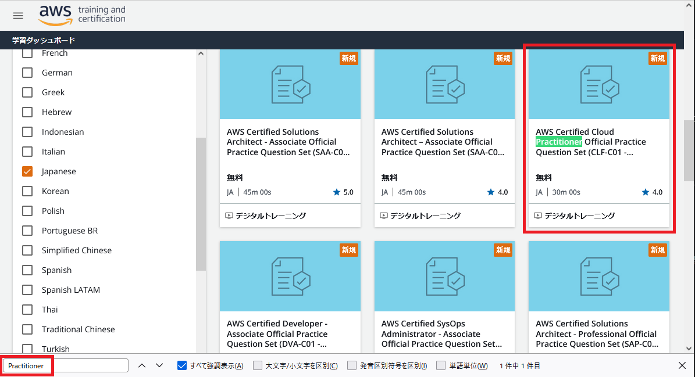
Task: Open Solutions Architect Professional Practice Question Set
Action: 597,334
